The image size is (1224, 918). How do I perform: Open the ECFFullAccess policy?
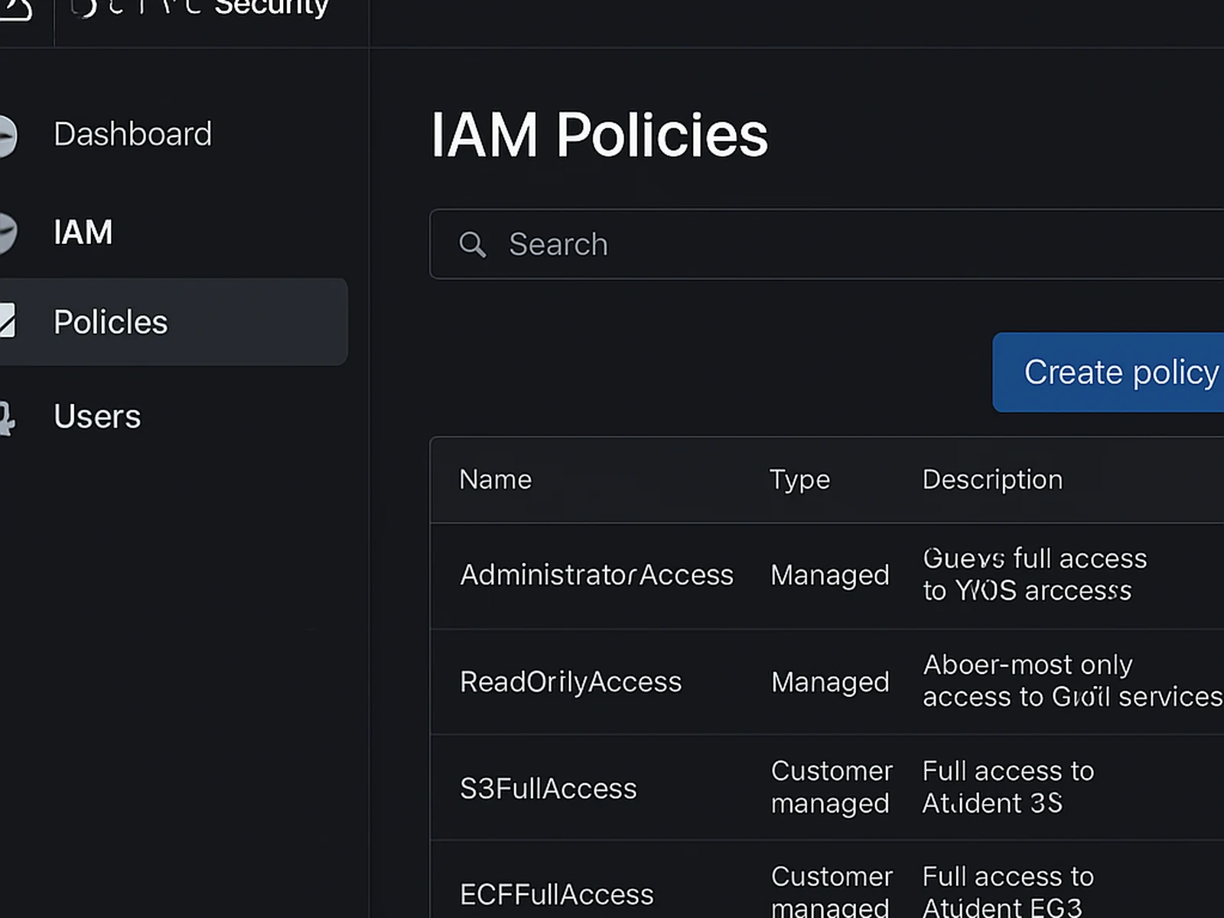556,894
